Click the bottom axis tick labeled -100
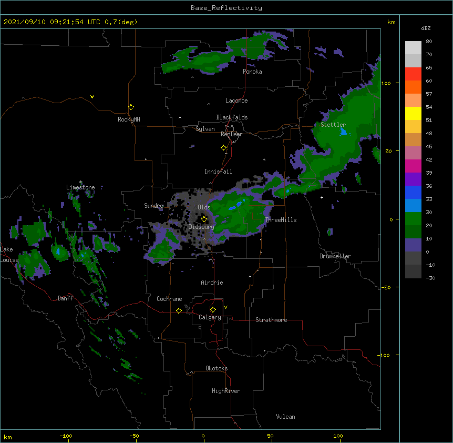Image resolution: width=453 pixels, height=443 pixels. coord(66,436)
